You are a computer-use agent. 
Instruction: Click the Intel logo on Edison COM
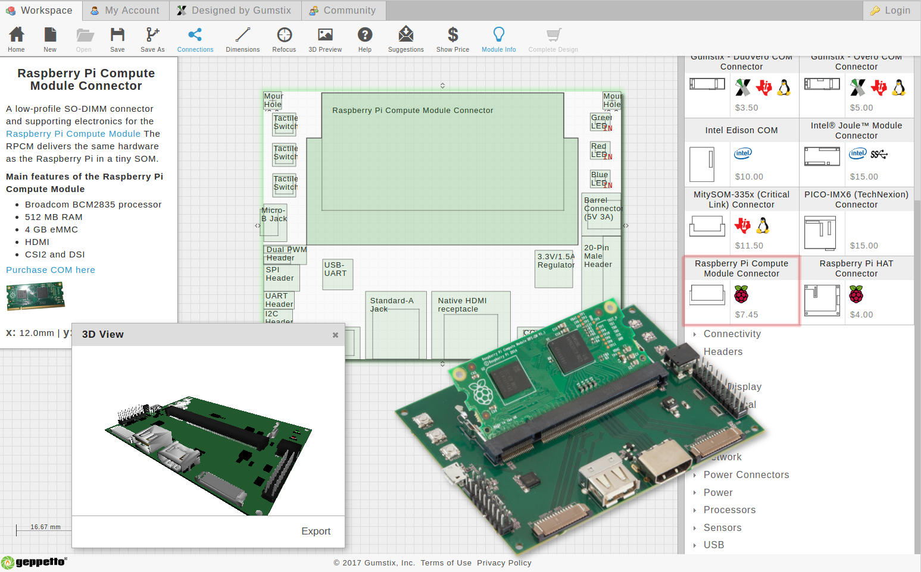pos(742,153)
